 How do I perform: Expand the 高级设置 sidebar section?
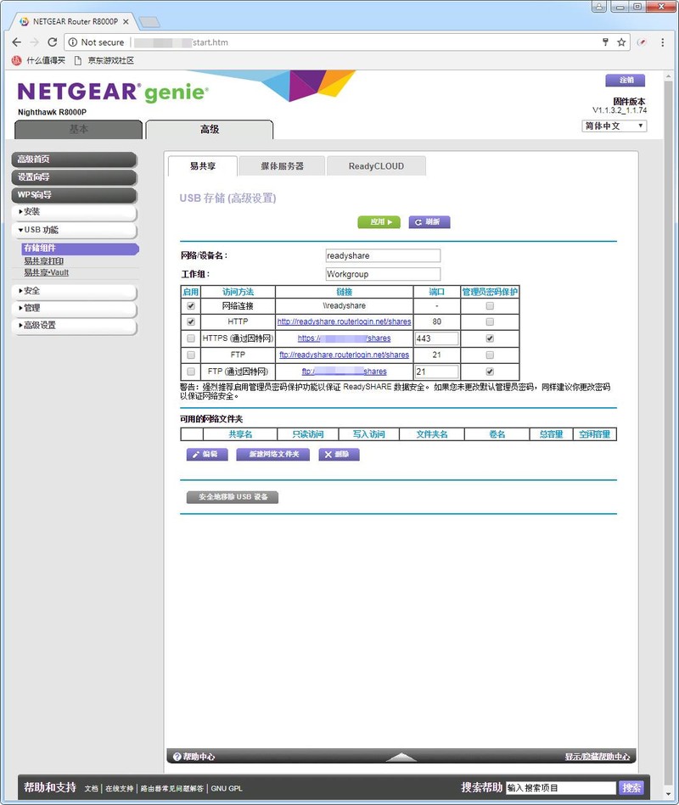(75, 325)
